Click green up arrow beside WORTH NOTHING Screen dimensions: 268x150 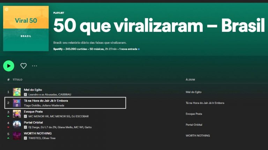(8, 138)
